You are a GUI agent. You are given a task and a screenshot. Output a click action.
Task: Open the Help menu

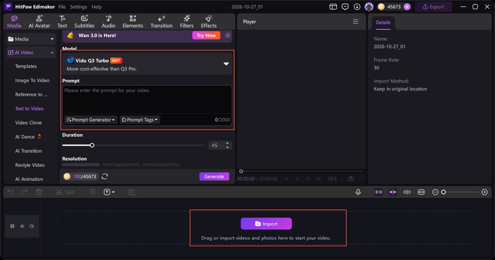[x=97, y=7]
